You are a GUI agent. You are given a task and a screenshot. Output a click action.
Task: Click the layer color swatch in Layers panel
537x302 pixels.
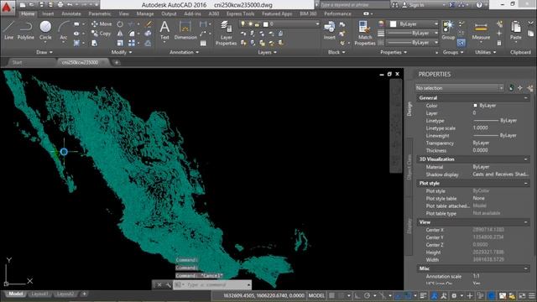coord(266,24)
